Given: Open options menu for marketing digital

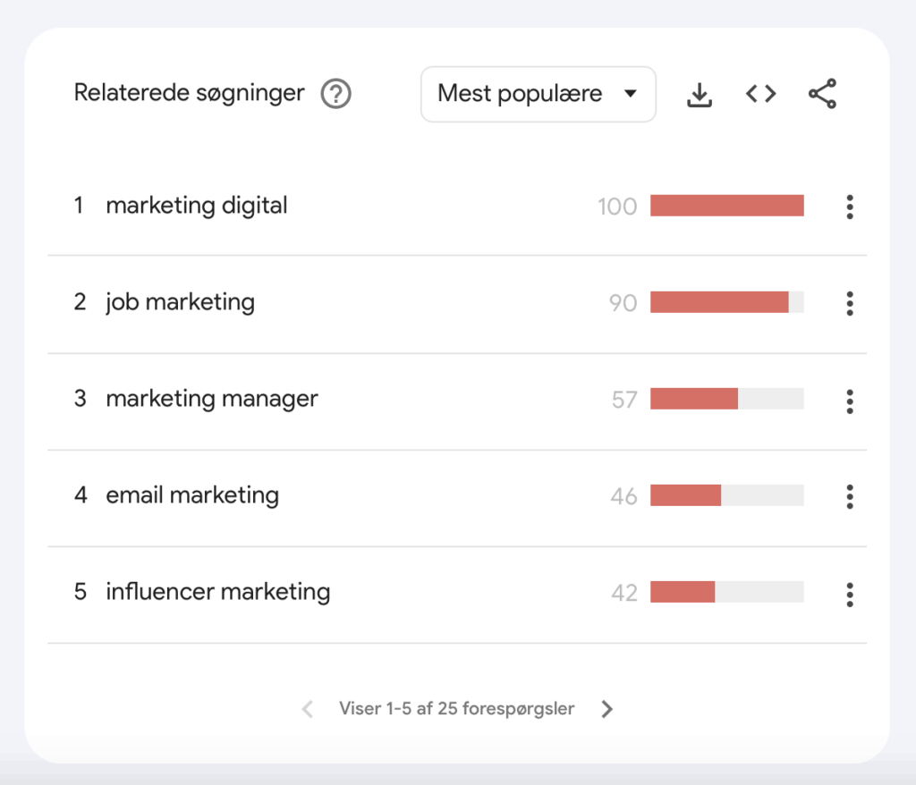Looking at the screenshot, I should (x=849, y=207).
